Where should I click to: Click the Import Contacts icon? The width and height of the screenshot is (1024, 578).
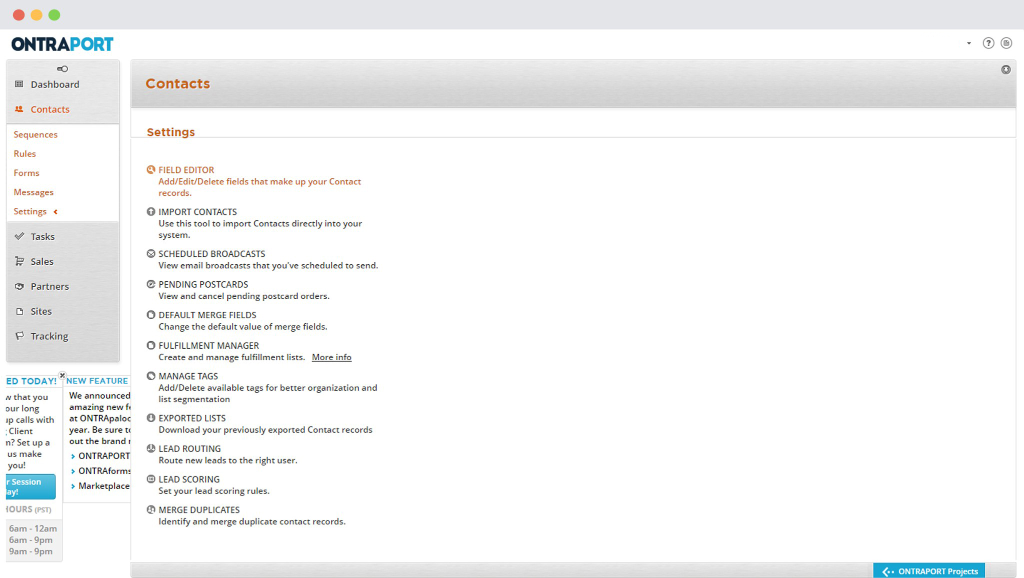pyautogui.click(x=150, y=211)
